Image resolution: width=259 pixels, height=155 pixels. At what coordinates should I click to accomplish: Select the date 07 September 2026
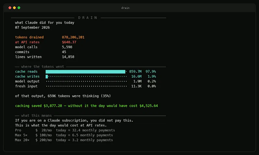(x=32, y=28)
